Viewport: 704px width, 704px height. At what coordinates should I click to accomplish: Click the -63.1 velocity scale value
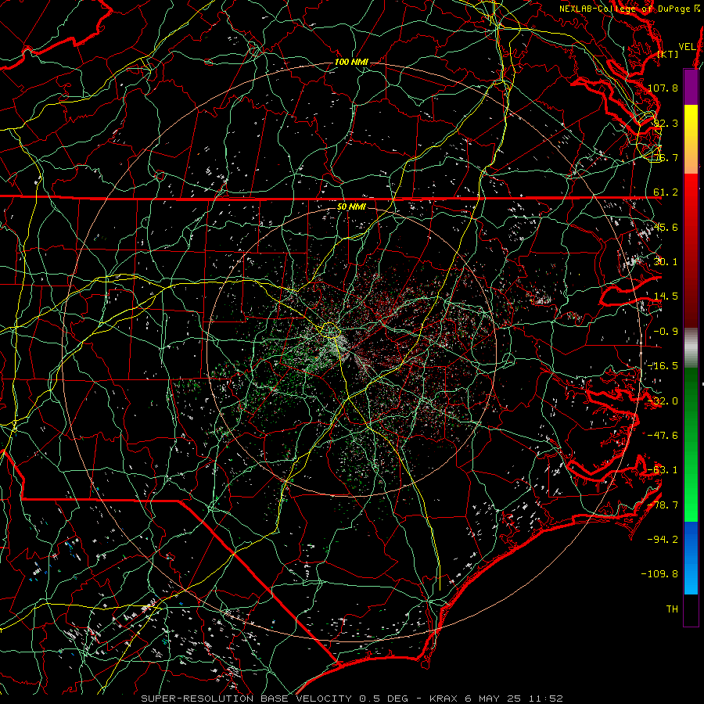[x=663, y=470]
